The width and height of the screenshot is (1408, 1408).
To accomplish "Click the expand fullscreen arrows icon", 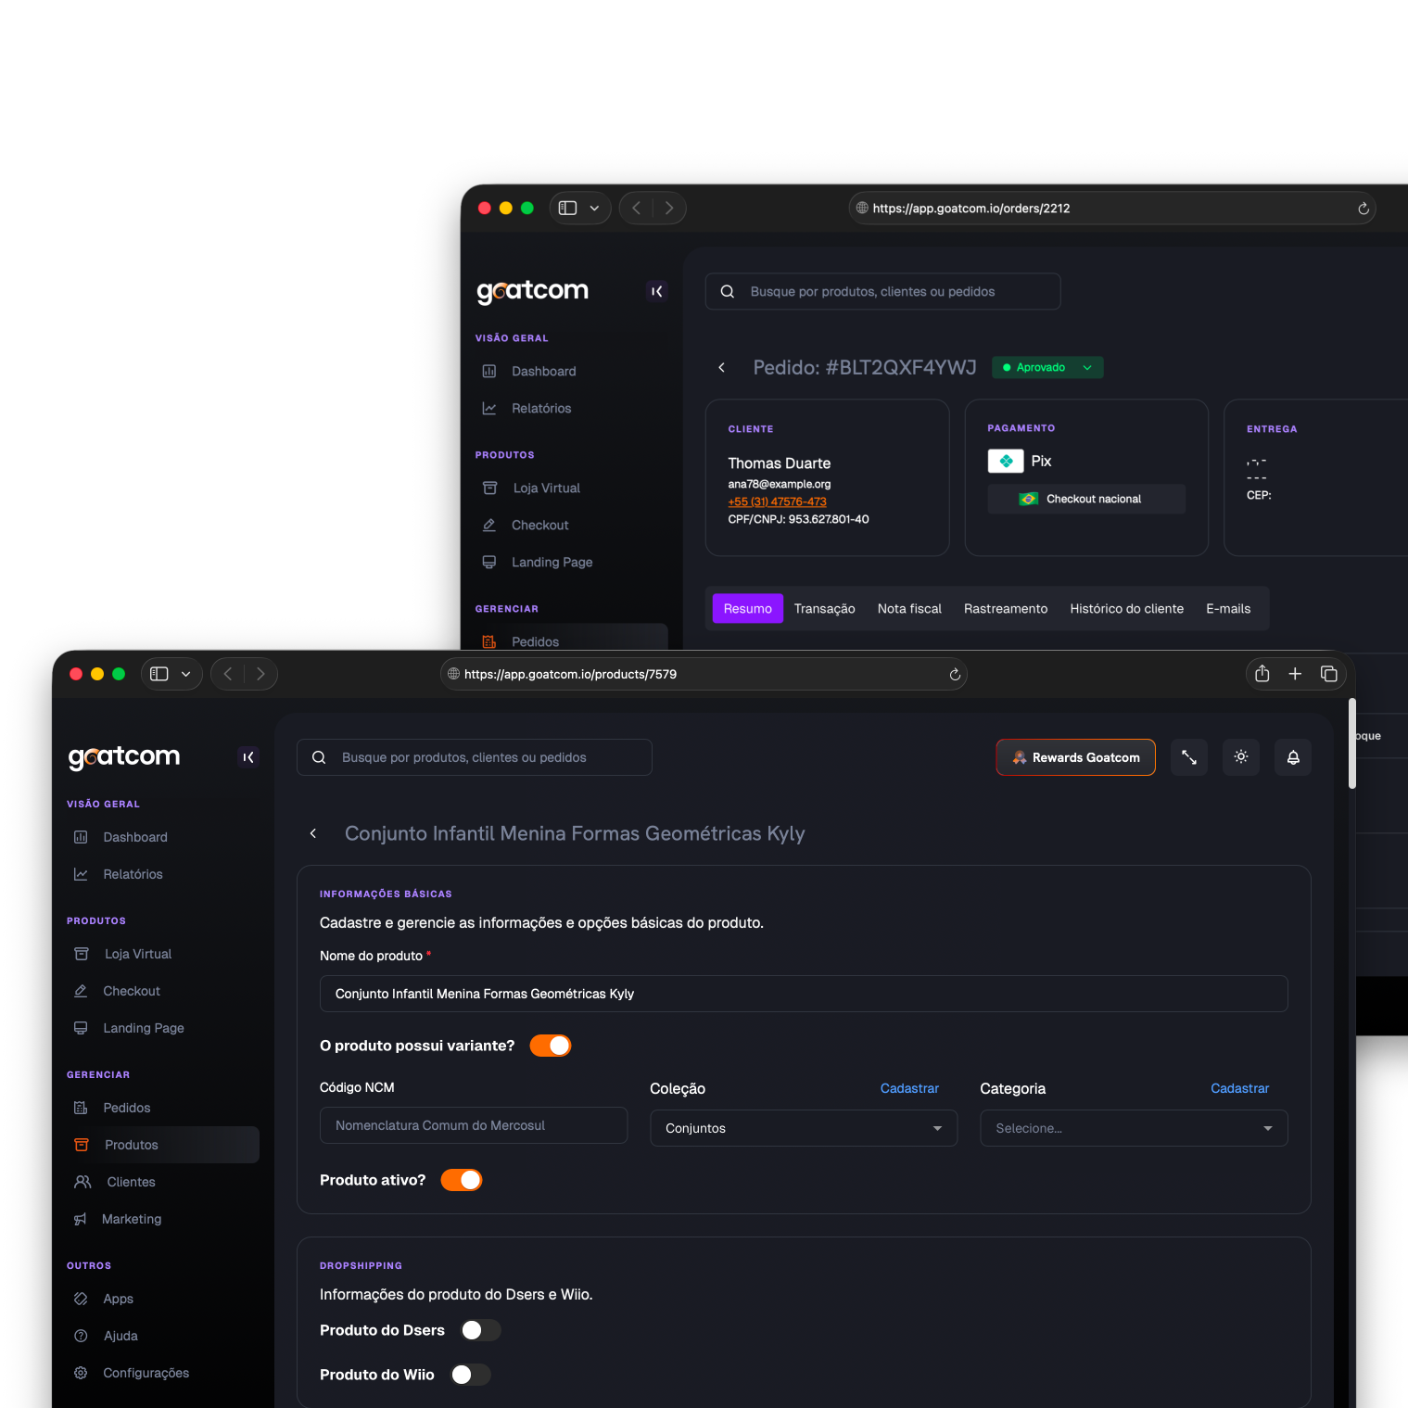I will point(1188,757).
